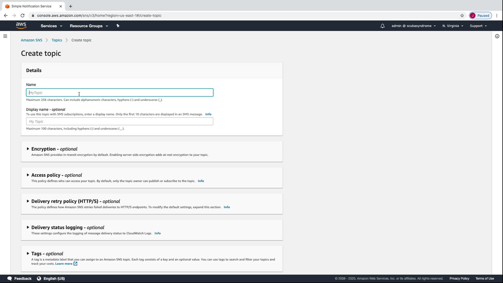503x283 pixels.
Task: Go to Amazon SNS breadcrumb link
Action: coord(32,40)
